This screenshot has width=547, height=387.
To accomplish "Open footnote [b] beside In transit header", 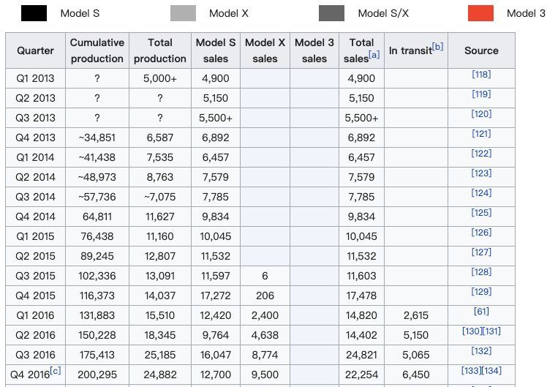I will pos(437,46).
